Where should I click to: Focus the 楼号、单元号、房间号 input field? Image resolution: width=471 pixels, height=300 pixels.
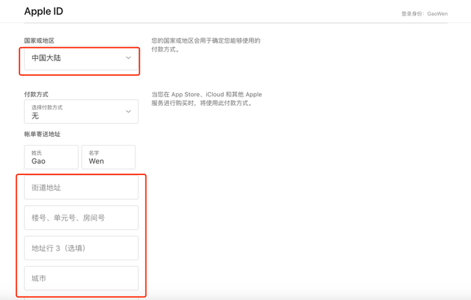coord(81,218)
